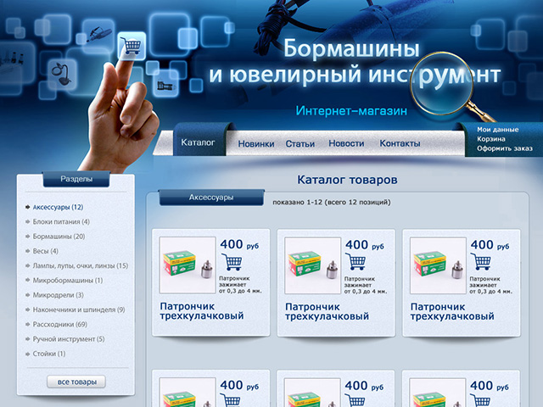543x407 pixels.
Task: Add first row left product to cart
Action: [x=232, y=262]
